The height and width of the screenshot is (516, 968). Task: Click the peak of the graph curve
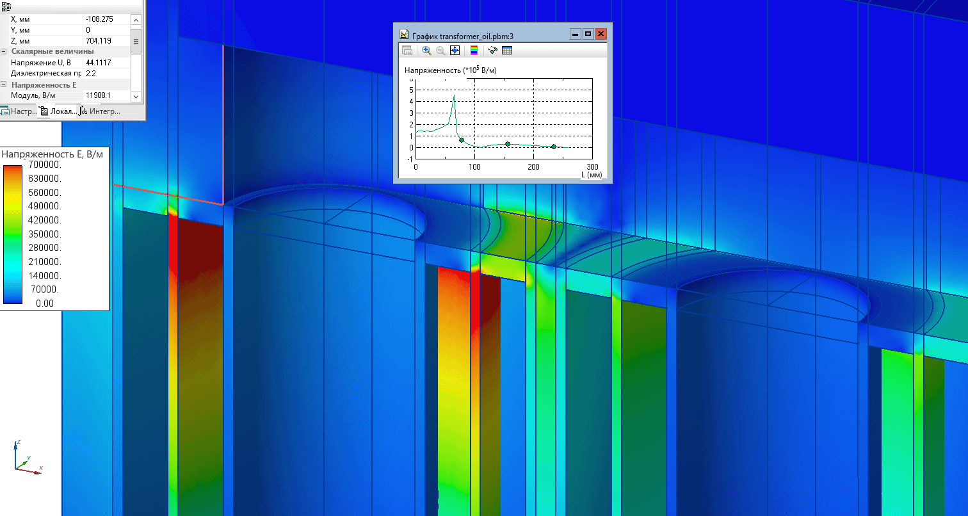coord(454,97)
